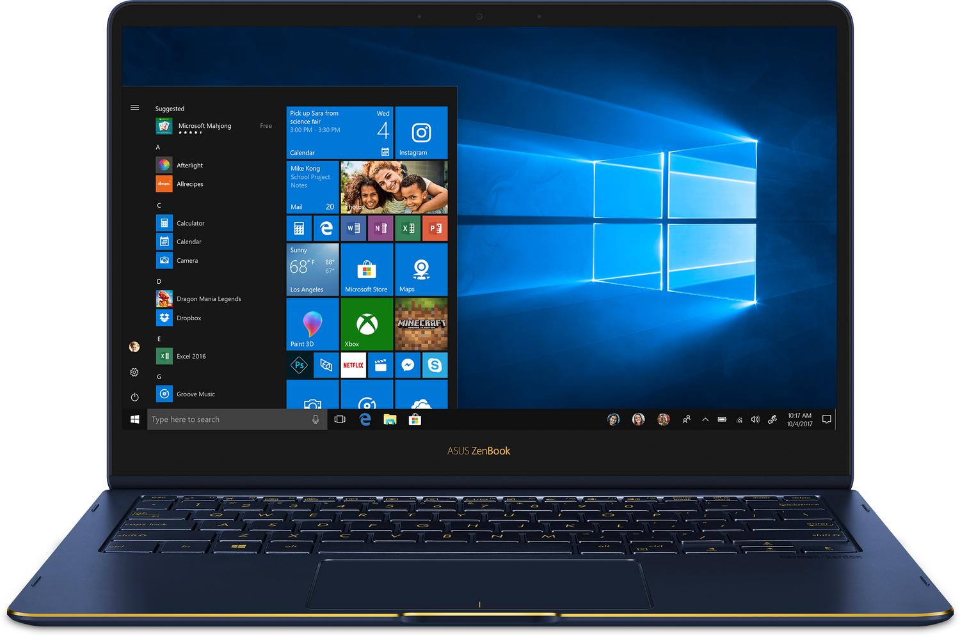Open the Photos tile thumbnail

coord(394,187)
